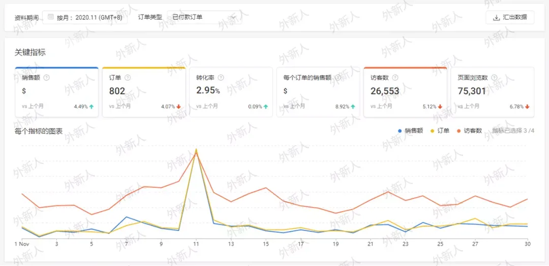Click help icon next to 每个订单的销售额
This screenshot has height=266, width=549.
pos(338,78)
